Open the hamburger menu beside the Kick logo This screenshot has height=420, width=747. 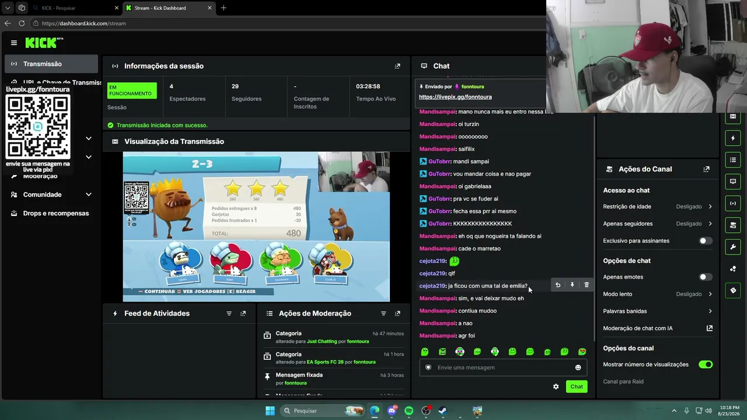click(14, 43)
